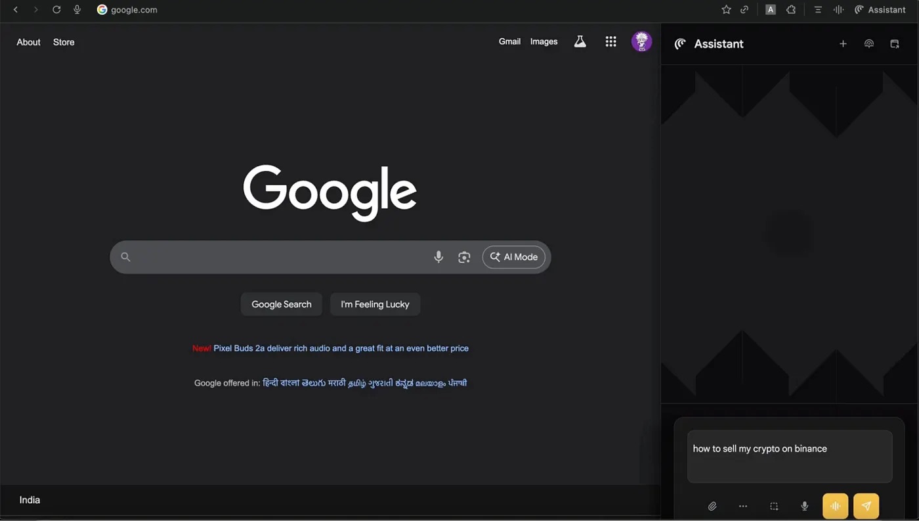The image size is (919, 521).
Task: Select the screenshot region capture tool
Action: [774, 506]
